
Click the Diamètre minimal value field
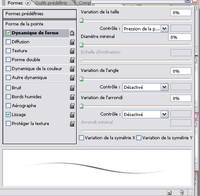[x=180, y=37]
